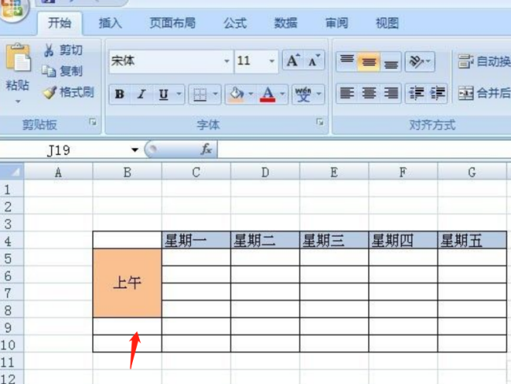Open phonetic guide dropdown arrow
Image resolution: width=511 pixels, height=384 pixels.
coord(319,94)
